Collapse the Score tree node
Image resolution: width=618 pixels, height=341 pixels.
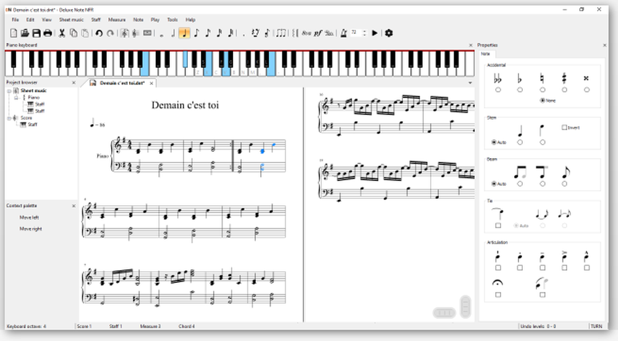point(9,118)
